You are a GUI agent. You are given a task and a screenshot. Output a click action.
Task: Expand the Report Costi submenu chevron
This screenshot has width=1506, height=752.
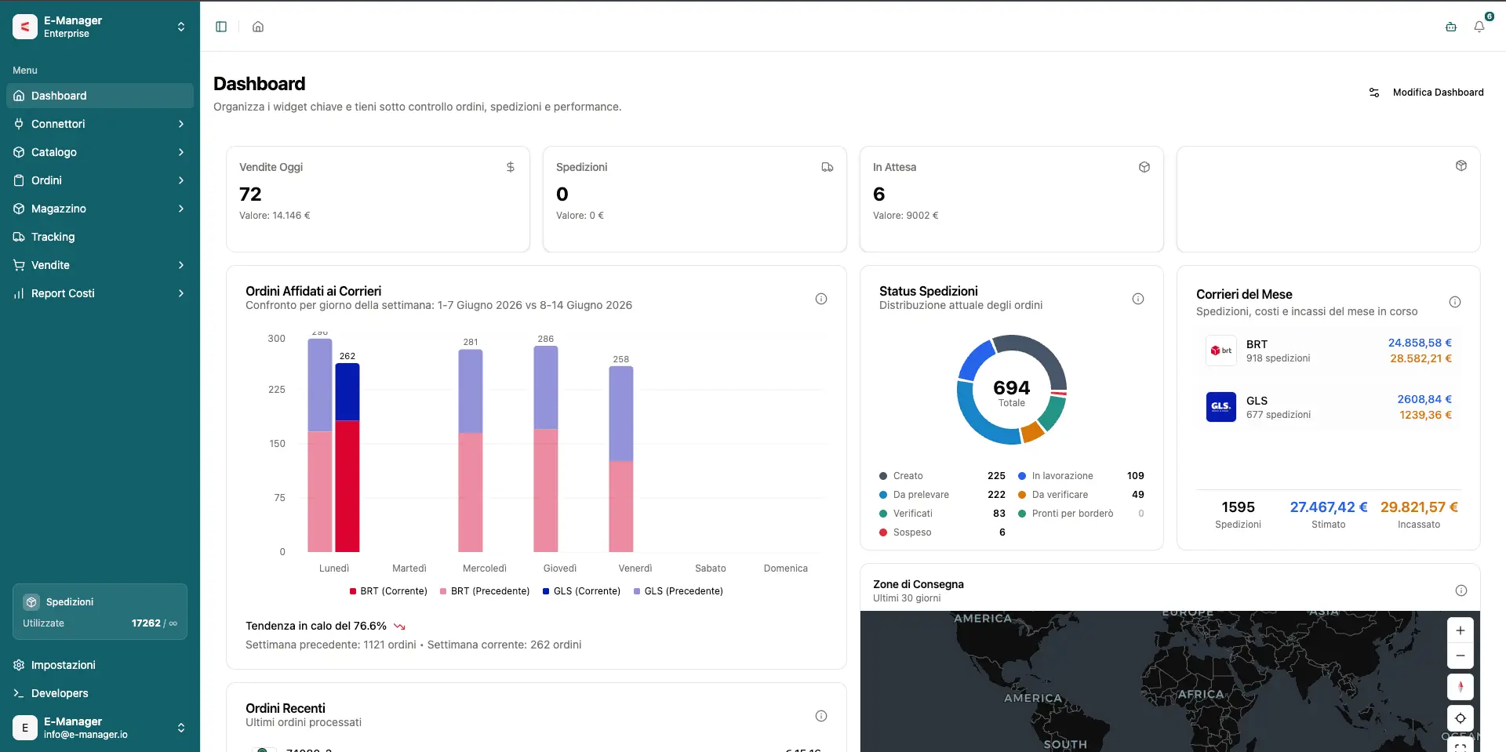click(x=181, y=293)
